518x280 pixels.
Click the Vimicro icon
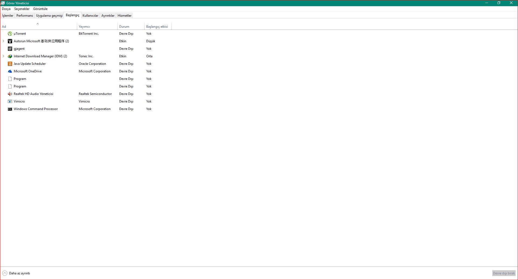(10, 101)
